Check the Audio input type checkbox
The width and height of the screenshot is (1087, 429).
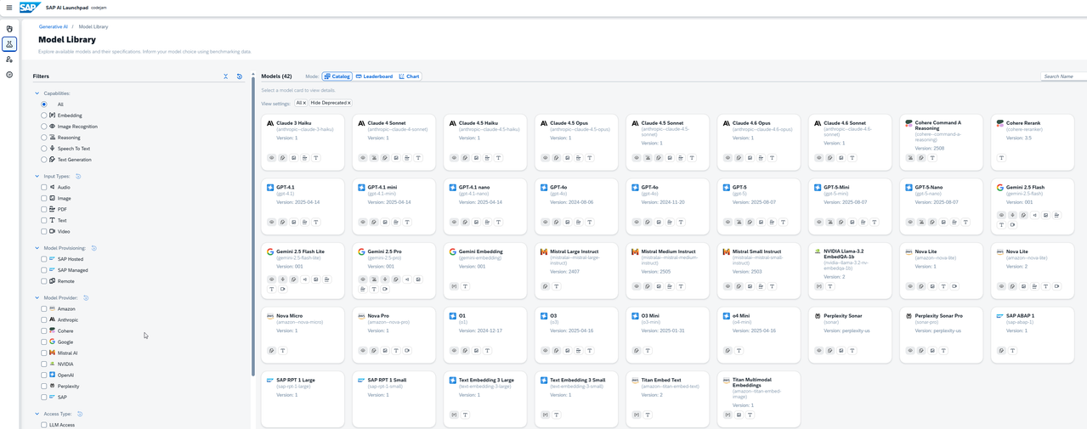pyautogui.click(x=44, y=187)
